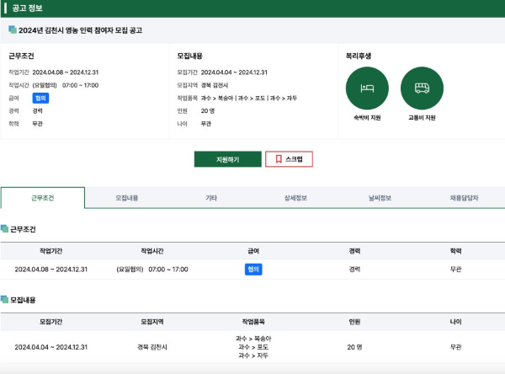Click the icon beside the 2024년 김천시 title
Viewport: 505px width, 374px height.
coord(13,29)
